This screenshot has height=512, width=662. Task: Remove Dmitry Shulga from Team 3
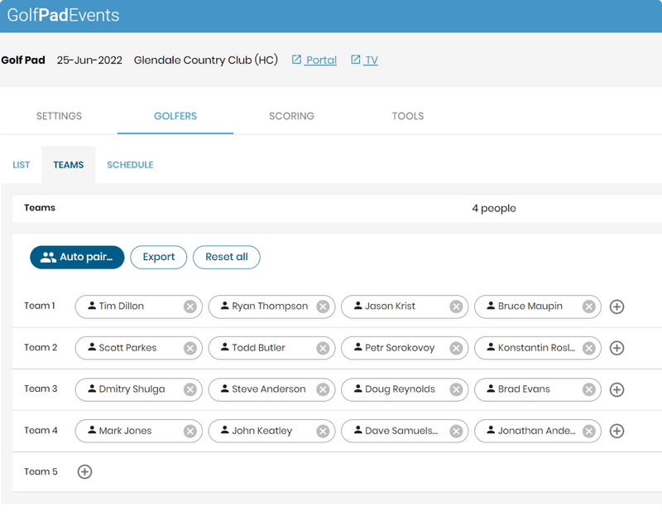190,389
